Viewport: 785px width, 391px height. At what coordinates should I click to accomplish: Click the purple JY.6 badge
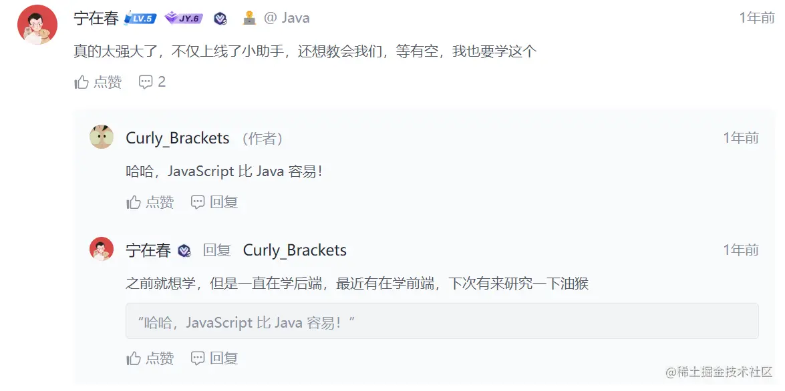tap(184, 19)
